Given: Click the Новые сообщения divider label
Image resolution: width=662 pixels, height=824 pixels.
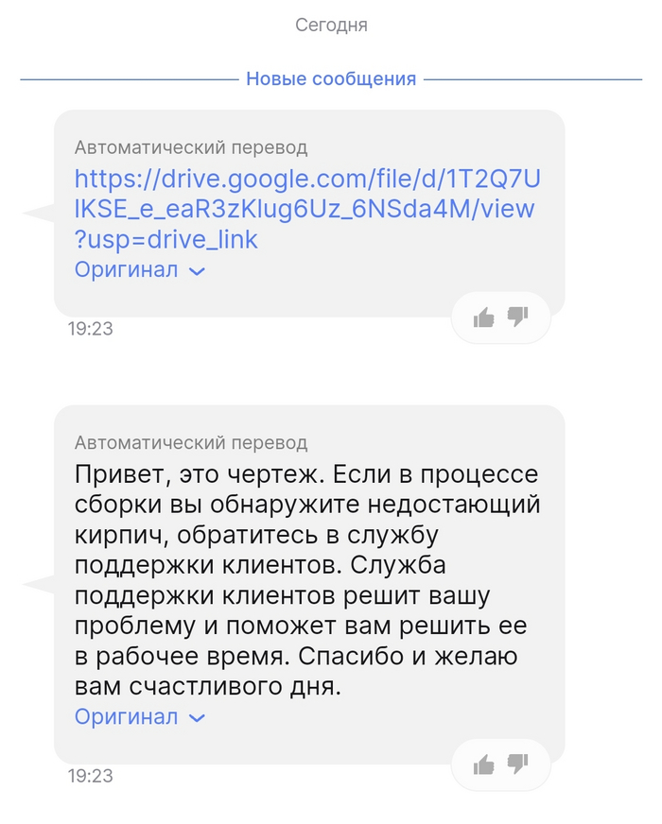Looking at the screenshot, I should pyautogui.click(x=331, y=79).
